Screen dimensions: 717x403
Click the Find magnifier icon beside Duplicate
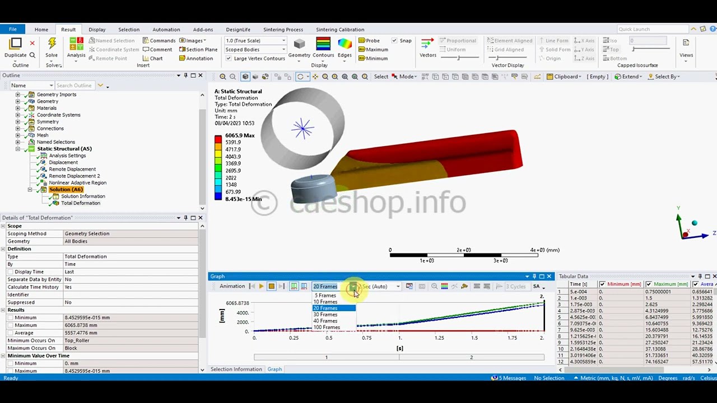32,55
